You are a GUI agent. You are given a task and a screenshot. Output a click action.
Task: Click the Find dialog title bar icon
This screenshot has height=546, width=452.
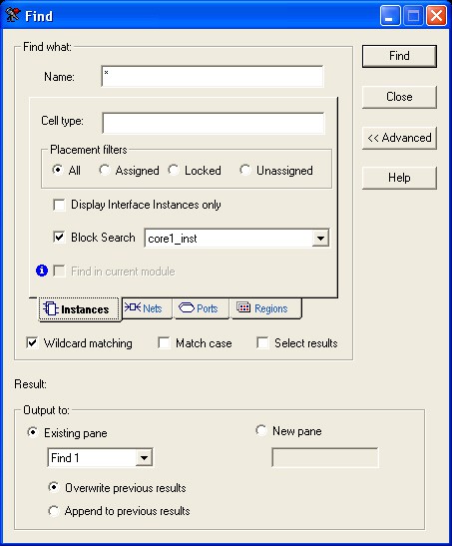tap(13, 15)
